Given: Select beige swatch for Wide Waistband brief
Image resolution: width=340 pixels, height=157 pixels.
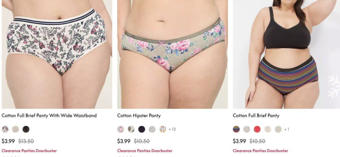Looking at the screenshot, I should [x=16, y=129].
